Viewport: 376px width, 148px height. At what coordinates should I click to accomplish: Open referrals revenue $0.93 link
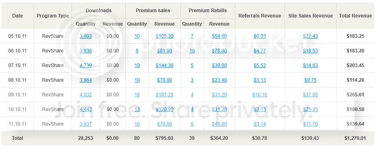tap(260, 36)
